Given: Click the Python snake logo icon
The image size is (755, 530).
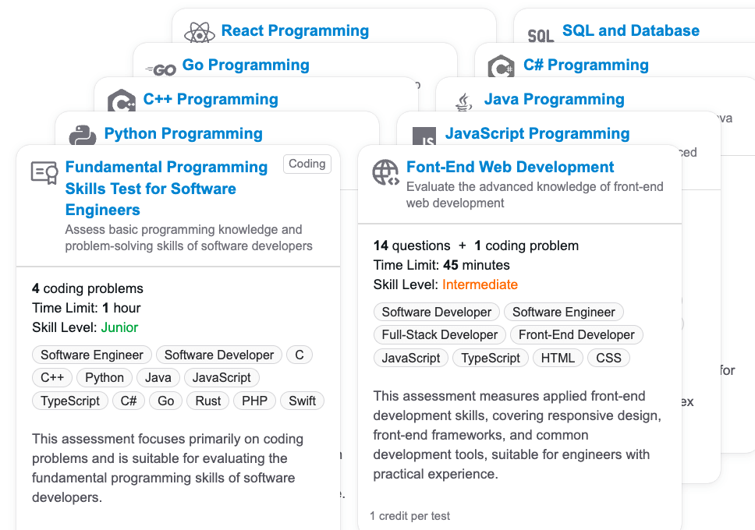Looking at the screenshot, I should point(83,136).
